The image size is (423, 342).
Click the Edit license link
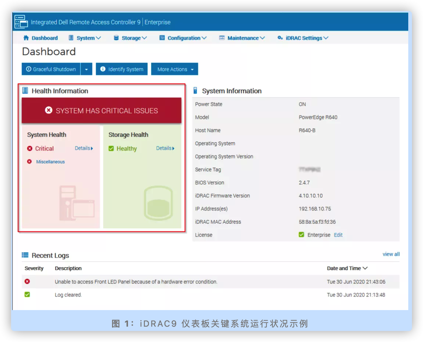tap(338, 235)
